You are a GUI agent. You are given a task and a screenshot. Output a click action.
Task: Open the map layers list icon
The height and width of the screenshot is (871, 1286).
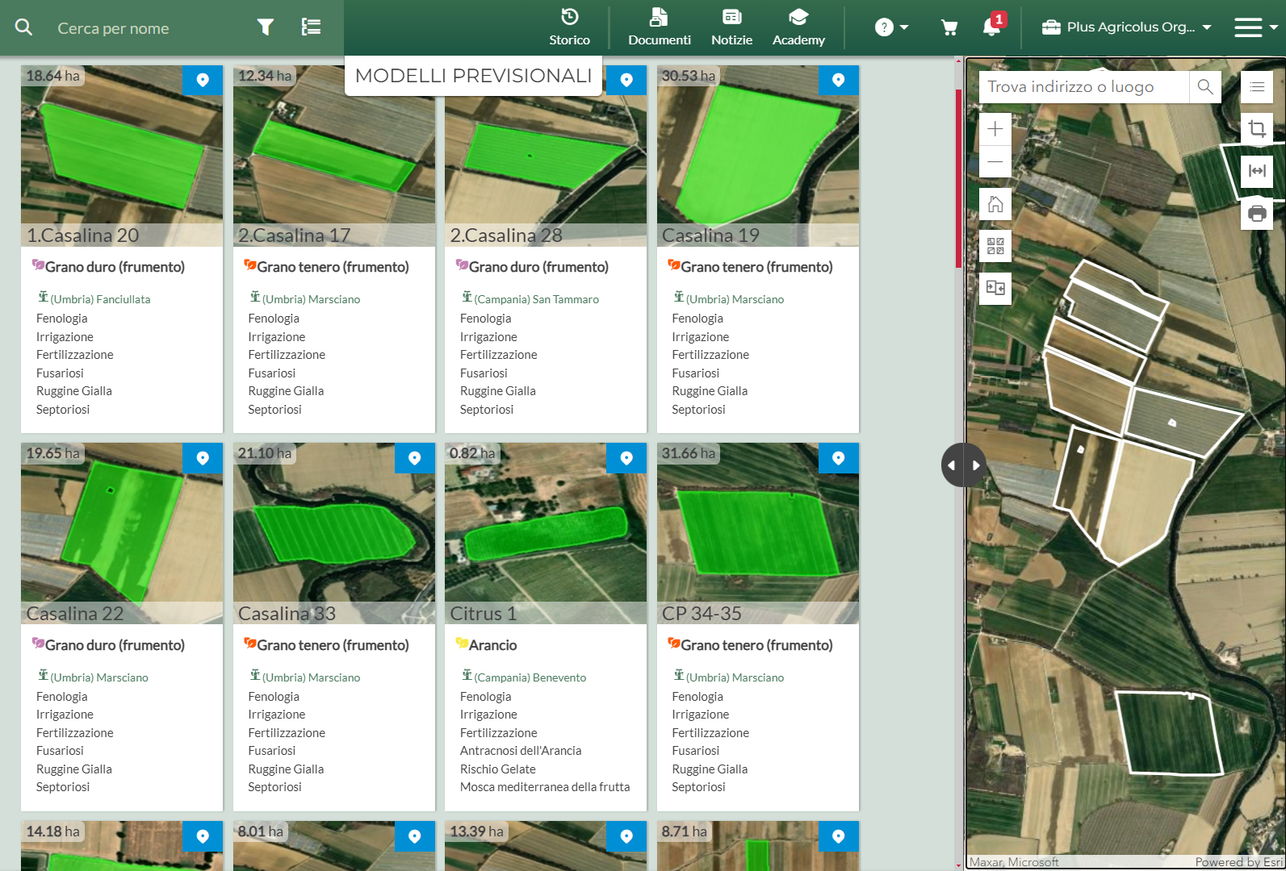(x=1257, y=86)
